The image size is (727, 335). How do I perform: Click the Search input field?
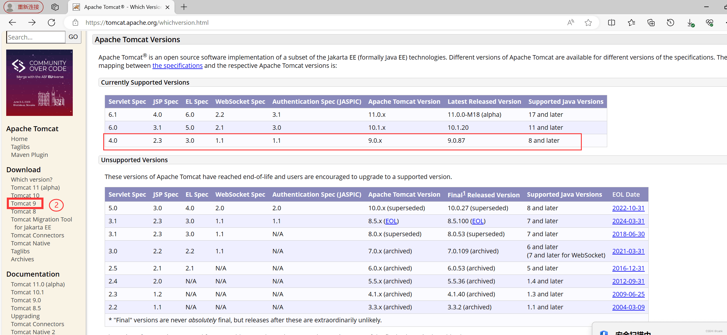35,37
